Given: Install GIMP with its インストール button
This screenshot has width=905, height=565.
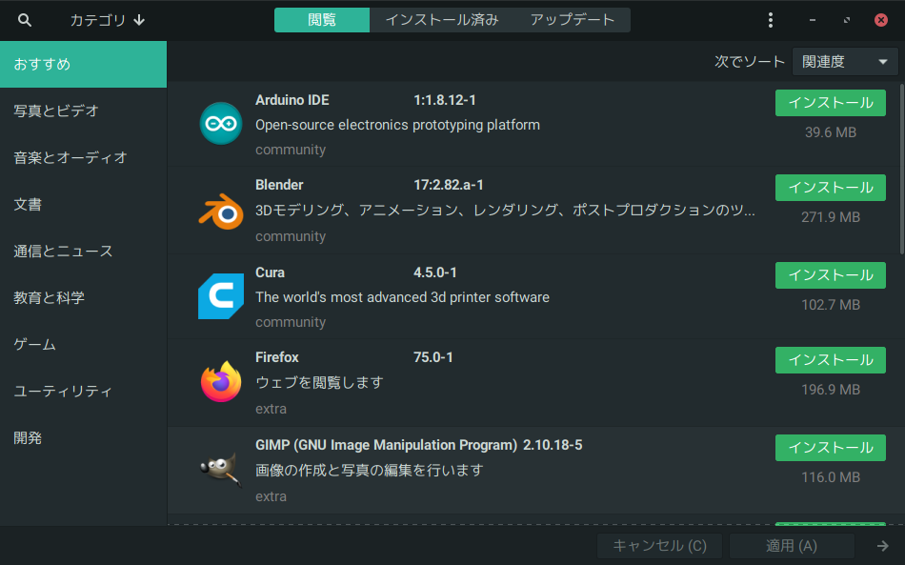Looking at the screenshot, I should click(830, 448).
